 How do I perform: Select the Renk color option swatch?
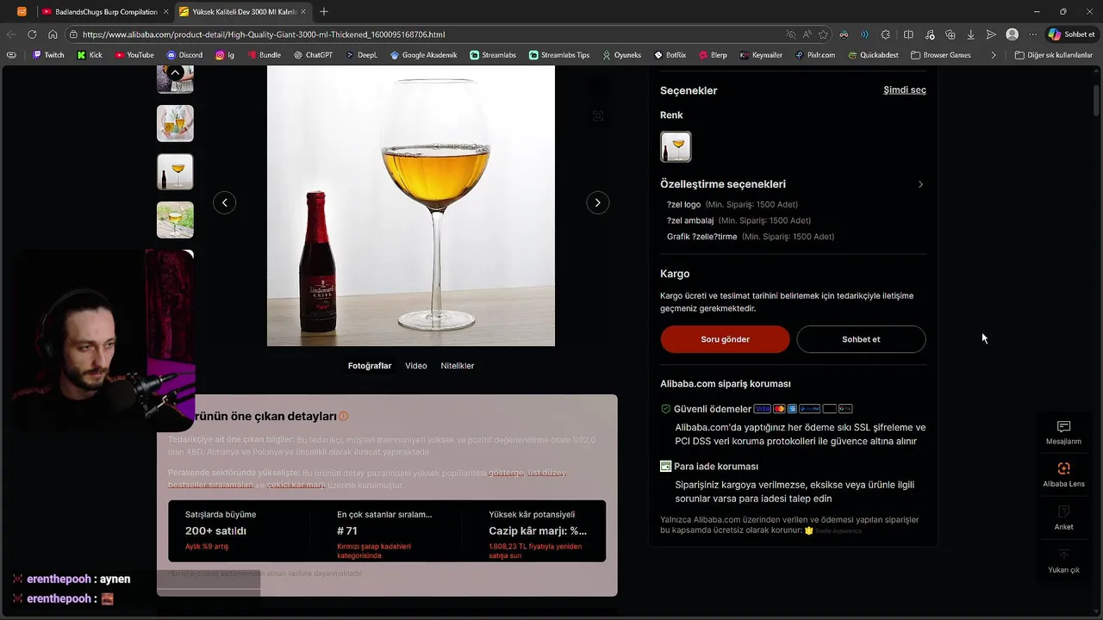pyautogui.click(x=676, y=147)
